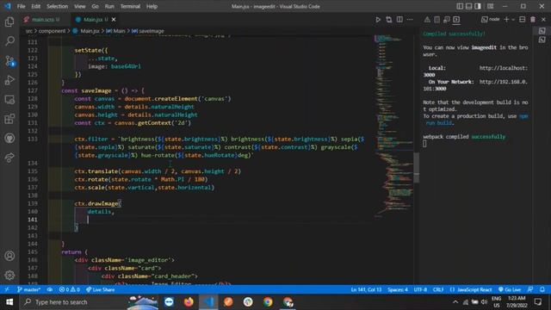Screen dimensions: 551x310
Task: Select the Terminal panel icon
Action: point(456,20)
